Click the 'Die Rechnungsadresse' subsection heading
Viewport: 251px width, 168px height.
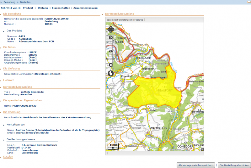coord(21,139)
